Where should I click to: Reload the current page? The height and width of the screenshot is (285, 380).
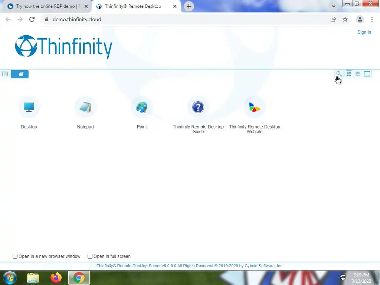32,19
